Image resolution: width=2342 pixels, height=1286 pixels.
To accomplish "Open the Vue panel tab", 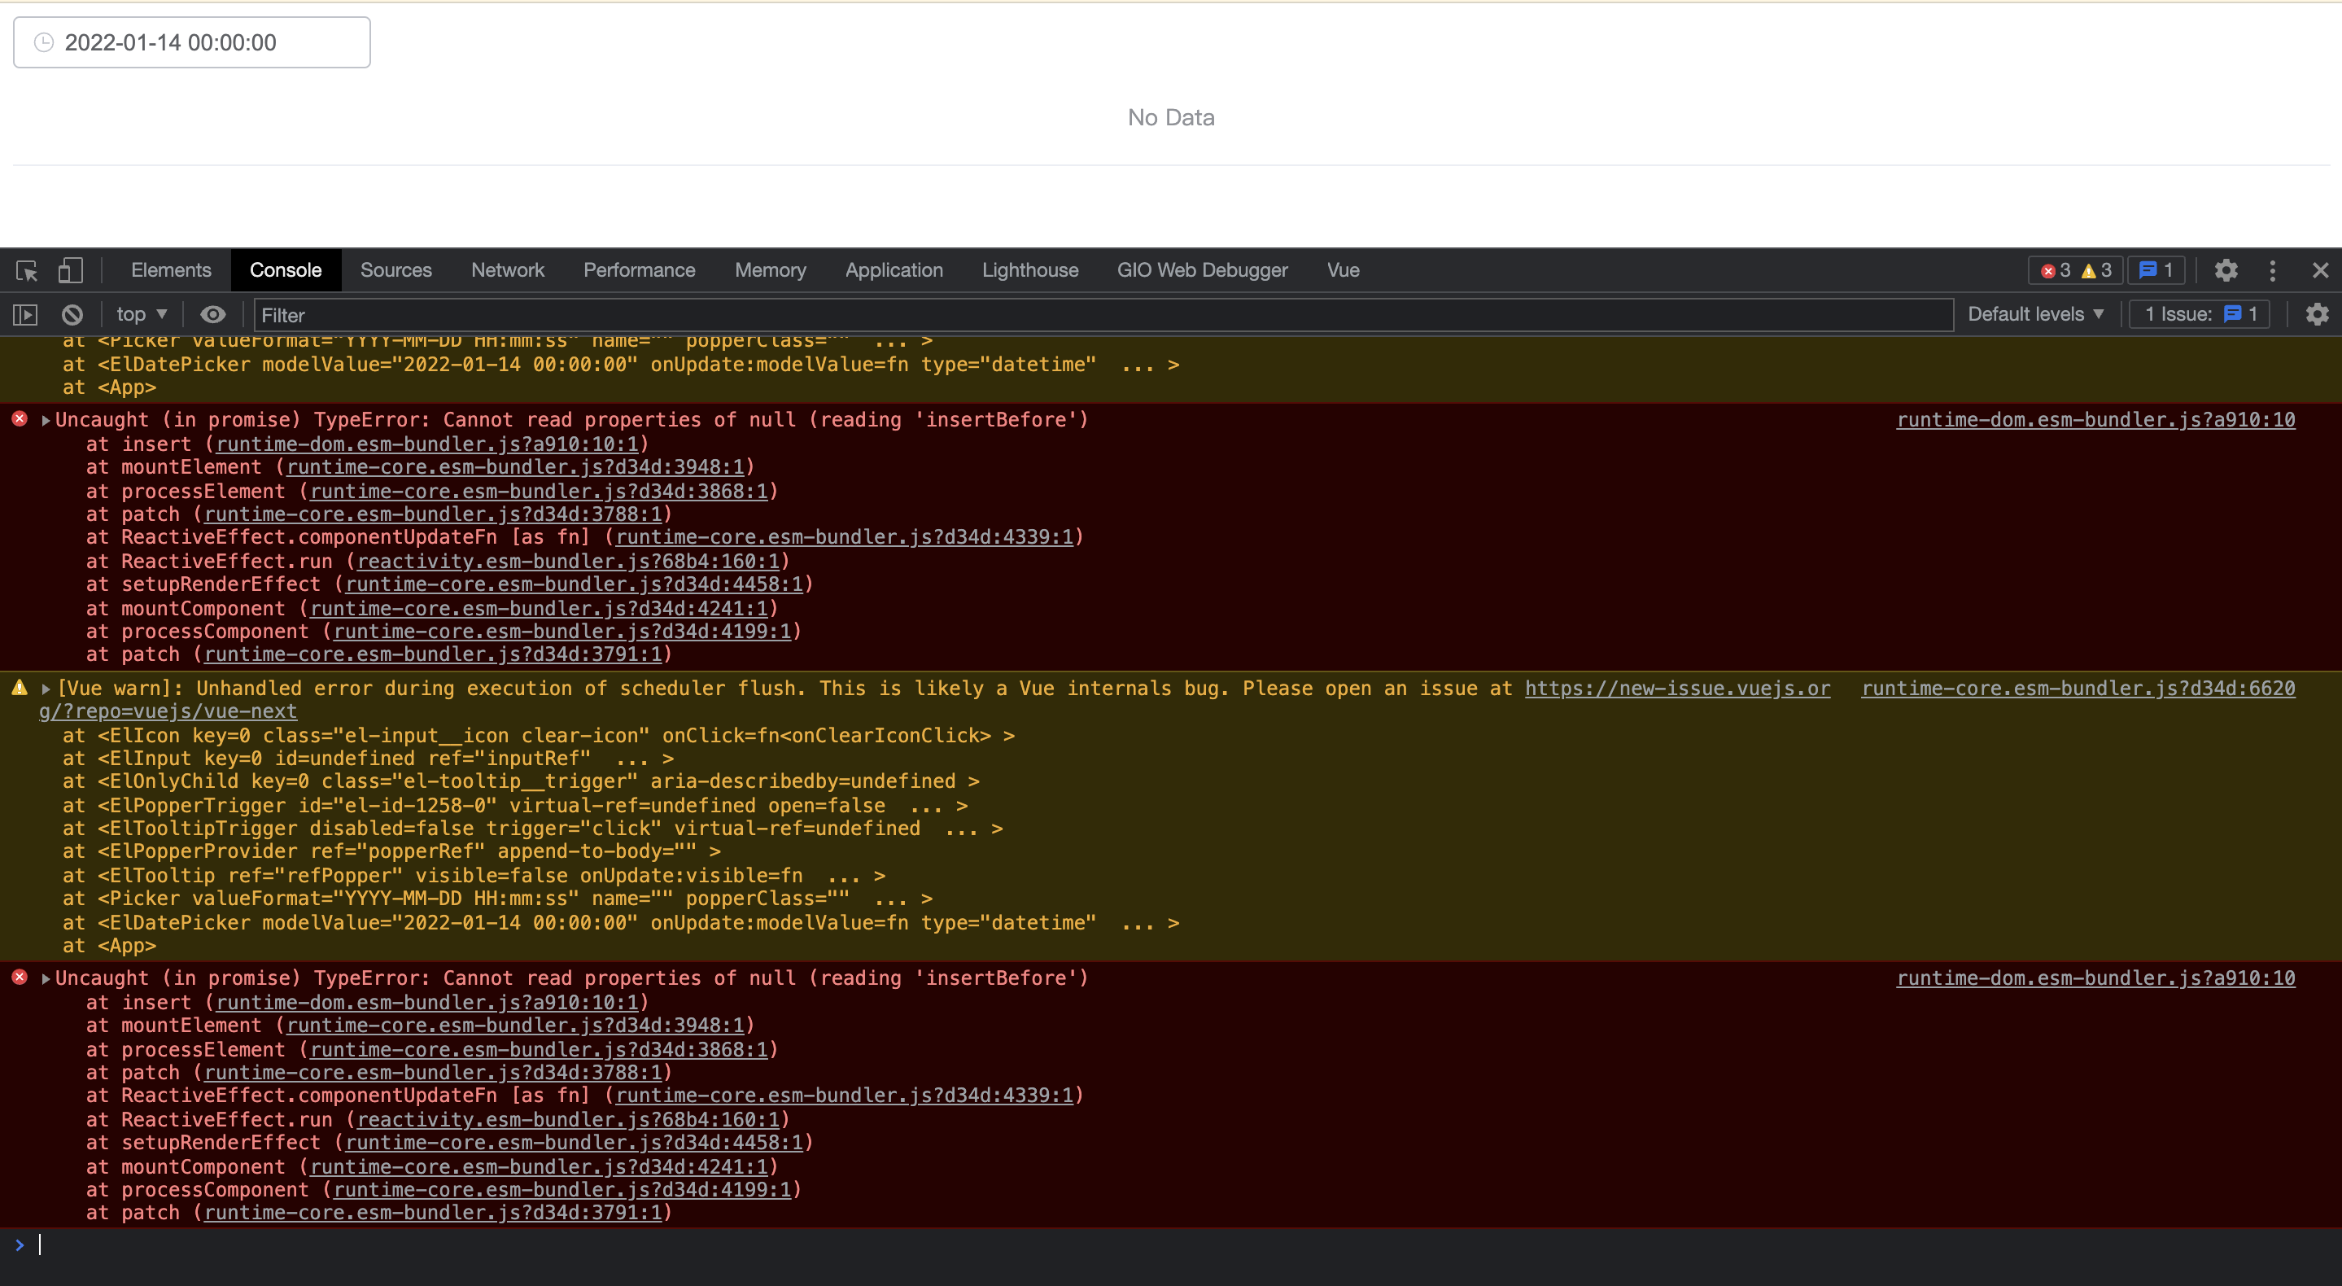I will pyautogui.click(x=1343, y=270).
